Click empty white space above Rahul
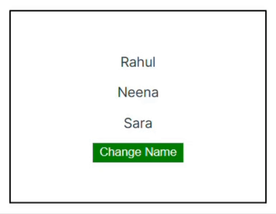Viewport: 276px width, 214px height. click(x=138, y=33)
